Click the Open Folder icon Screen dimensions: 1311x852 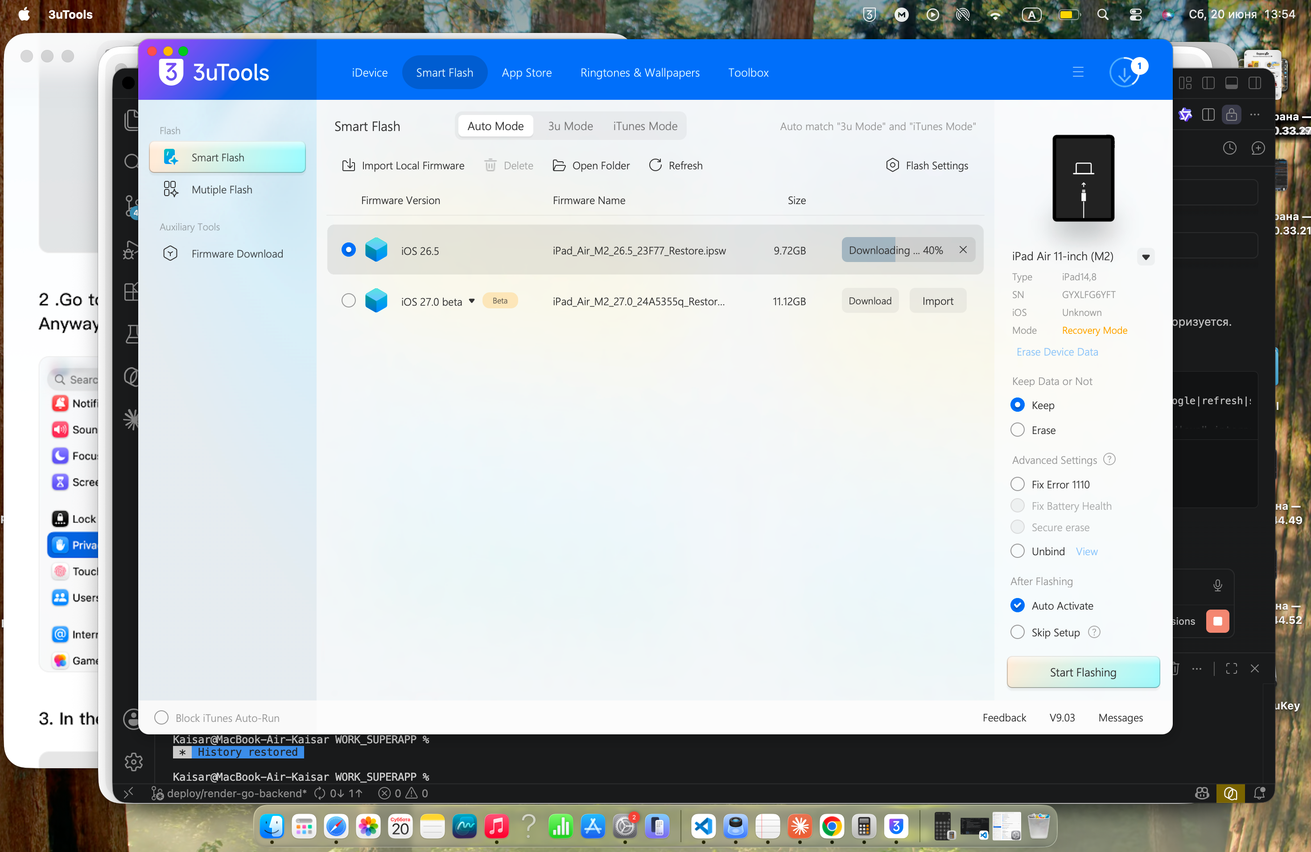tap(559, 165)
